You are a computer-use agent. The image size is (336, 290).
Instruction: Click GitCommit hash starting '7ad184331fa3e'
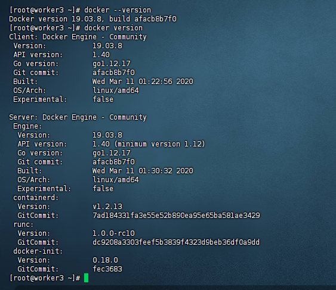176,216
